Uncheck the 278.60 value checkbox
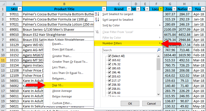Viewport: 206px width, 111px height. coord(110,93)
